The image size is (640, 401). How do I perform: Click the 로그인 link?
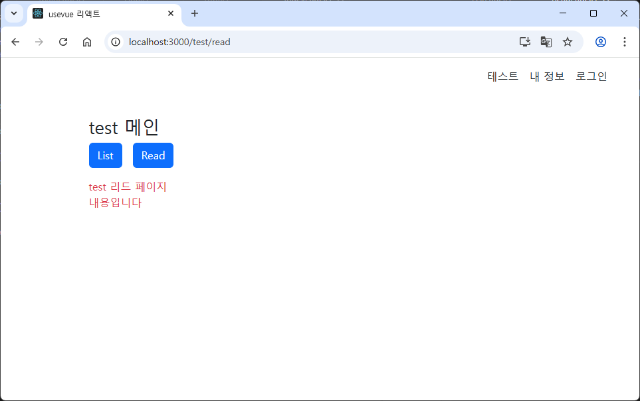tap(591, 76)
